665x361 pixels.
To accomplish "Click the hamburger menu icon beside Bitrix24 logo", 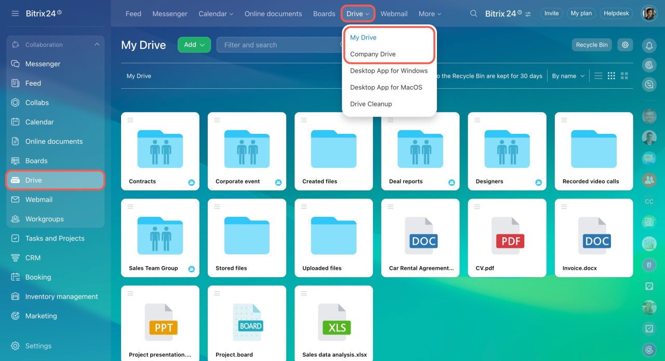I will [15, 13].
